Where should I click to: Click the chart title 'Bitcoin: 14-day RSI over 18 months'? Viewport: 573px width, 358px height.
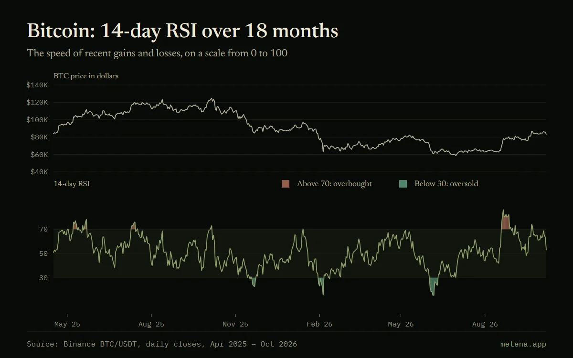pyautogui.click(x=182, y=31)
